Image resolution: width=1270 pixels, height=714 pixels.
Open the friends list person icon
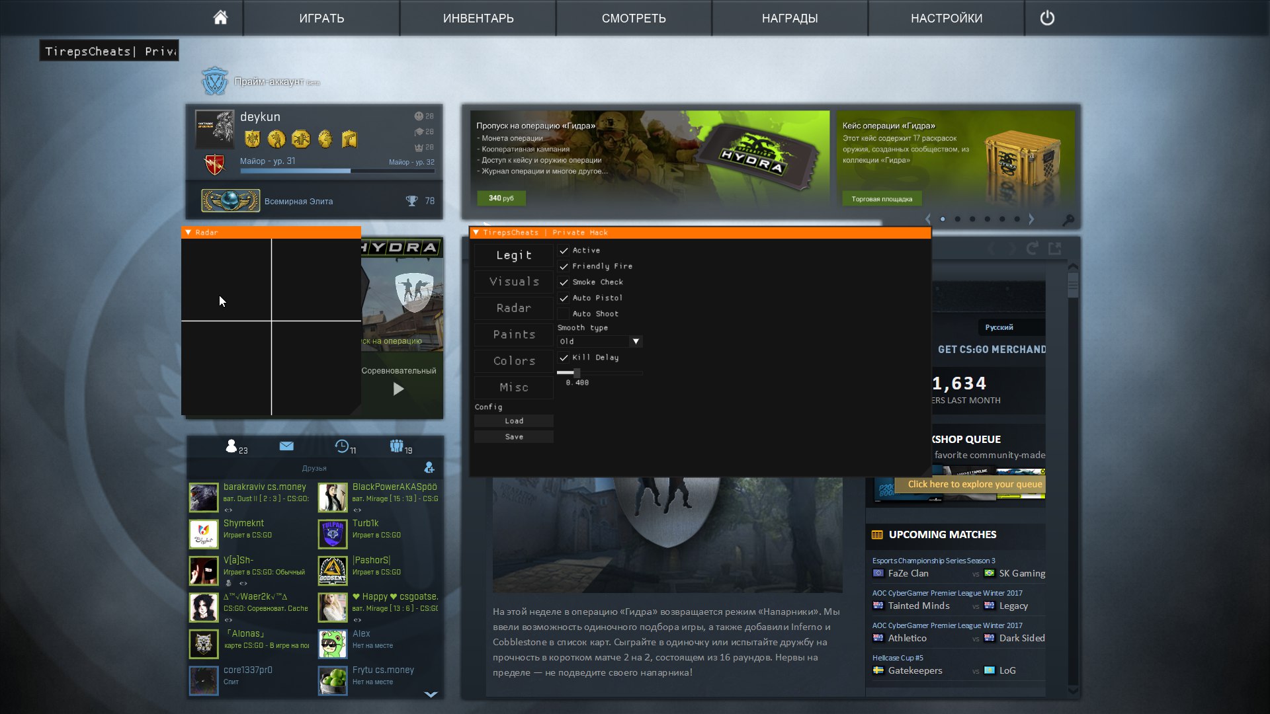point(232,446)
